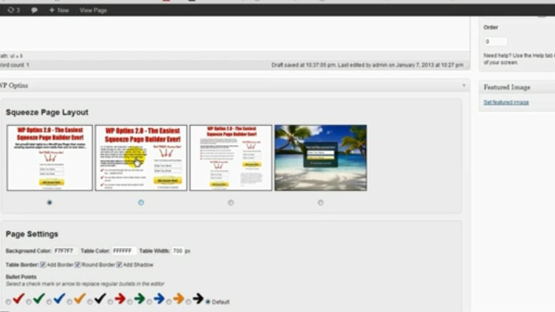This screenshot has height=312, width=555.
Task: Click the orange check mark bullet icon
Action: click(x=79, y=299)
